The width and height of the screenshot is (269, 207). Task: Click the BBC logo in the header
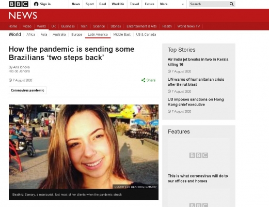click(19, 4)
